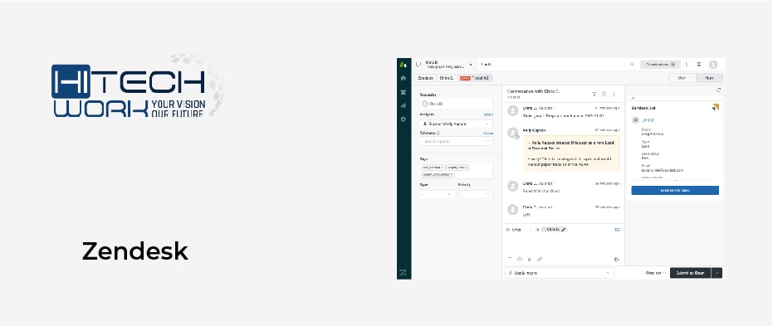Collapse the Zendesk Sell app panel
773x326 pixels.
tap(634, 98)
